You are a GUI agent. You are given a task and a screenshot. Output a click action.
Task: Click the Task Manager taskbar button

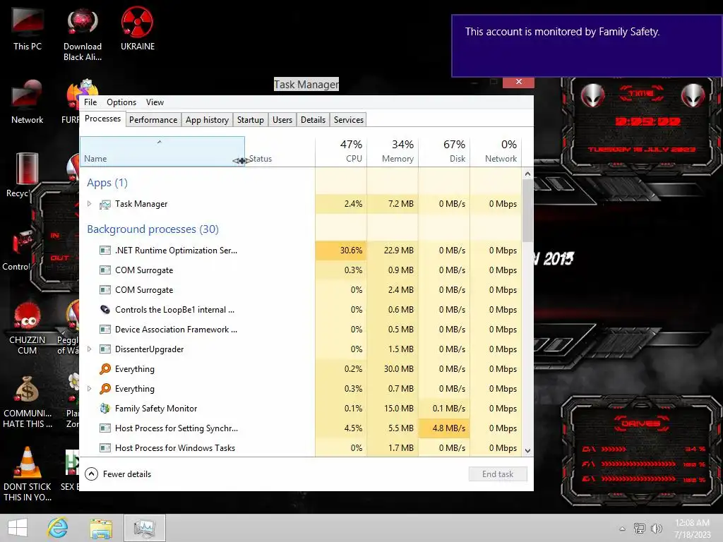[x=144, y=528]
